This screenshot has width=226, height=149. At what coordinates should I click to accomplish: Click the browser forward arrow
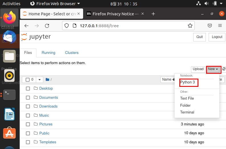(x=37, y=26)
